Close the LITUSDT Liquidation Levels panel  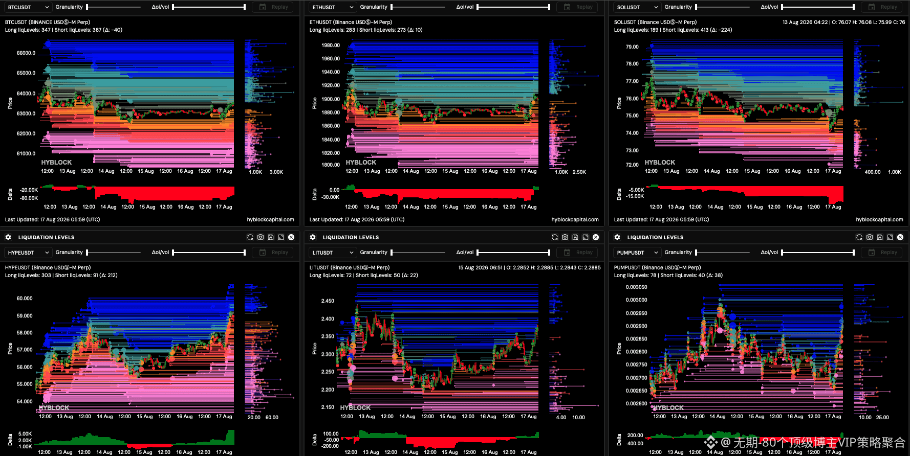pos(596,237)
